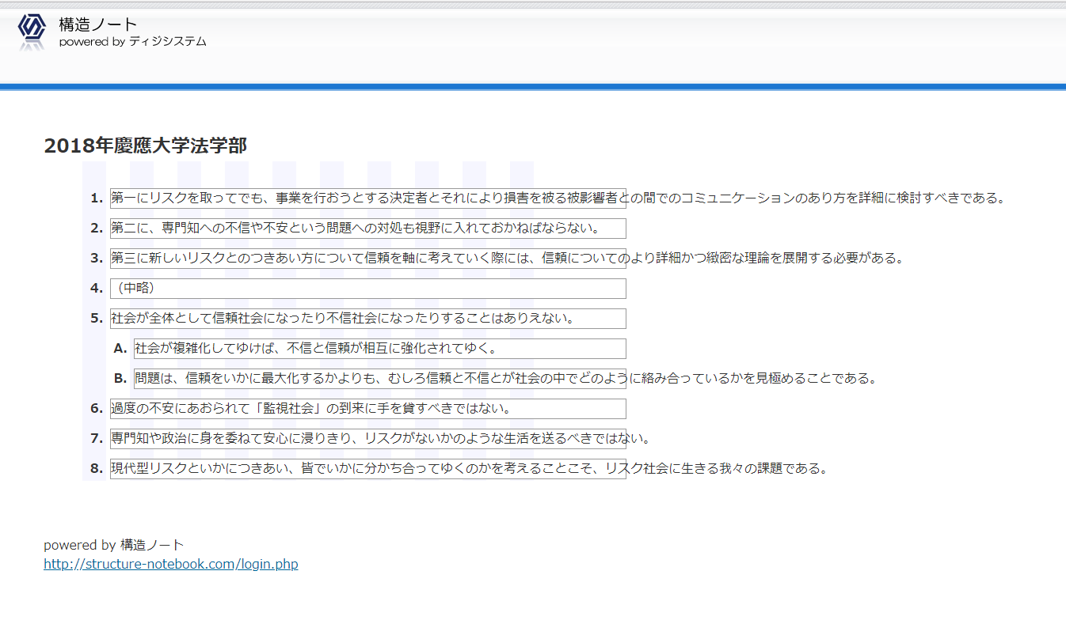Open the structure-notebook.com login link
Viewport: 1066px width, 620px height.
pos(171,564)
